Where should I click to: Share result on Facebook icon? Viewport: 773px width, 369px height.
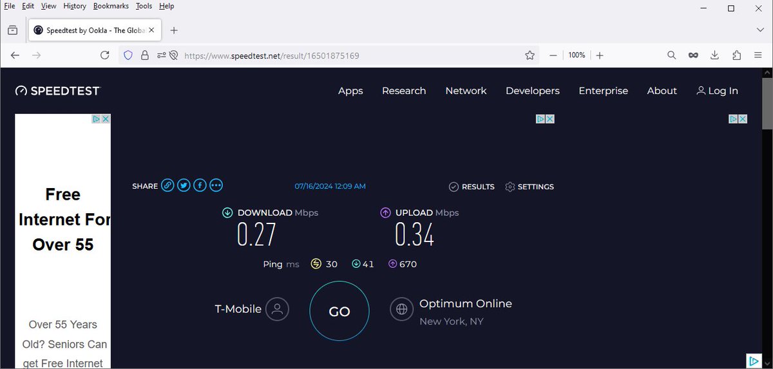(x=200, y=185)
